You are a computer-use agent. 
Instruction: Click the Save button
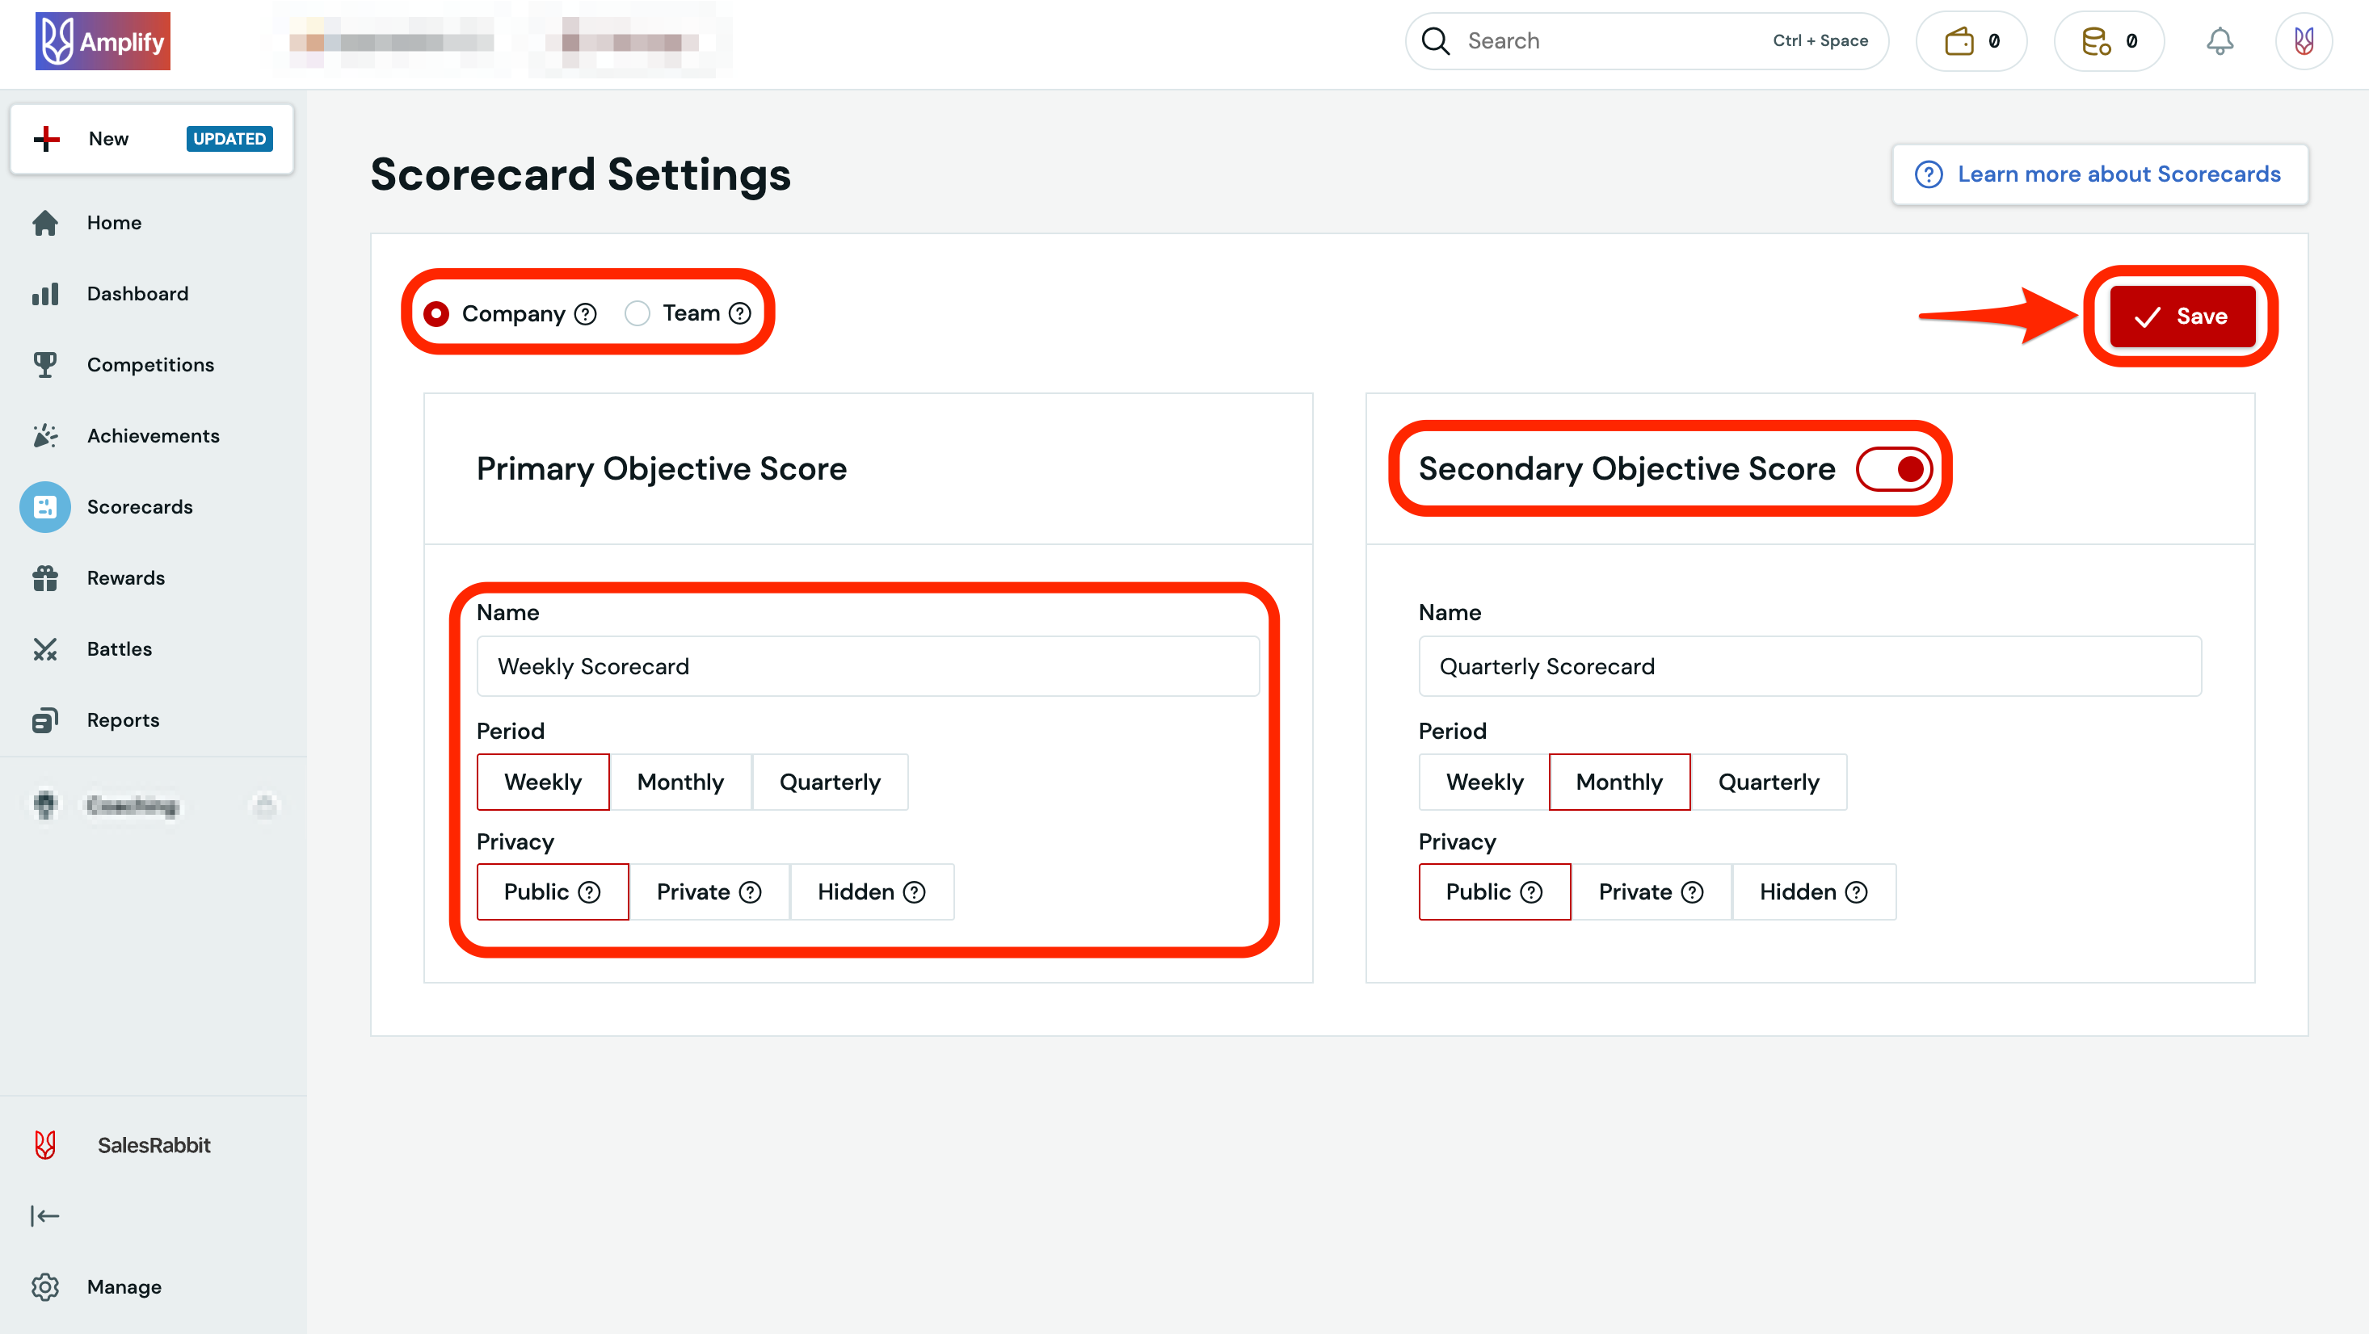point(2182,316)
